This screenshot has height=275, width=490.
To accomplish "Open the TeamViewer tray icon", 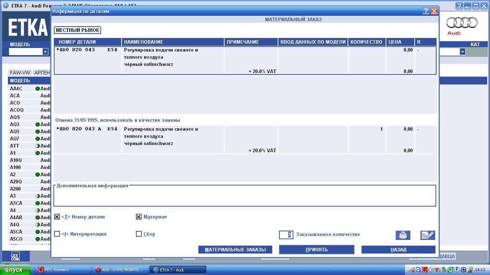I will tap(418, 270).
